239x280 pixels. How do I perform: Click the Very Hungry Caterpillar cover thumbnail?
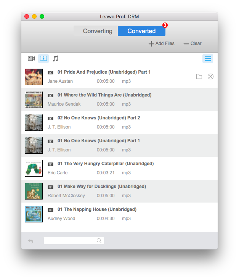coord(34,168)
